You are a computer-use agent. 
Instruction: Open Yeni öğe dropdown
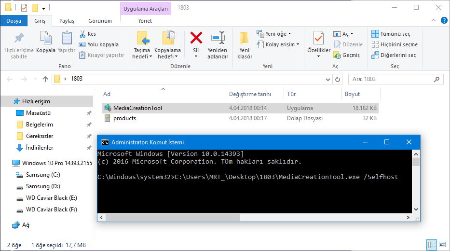274,34
